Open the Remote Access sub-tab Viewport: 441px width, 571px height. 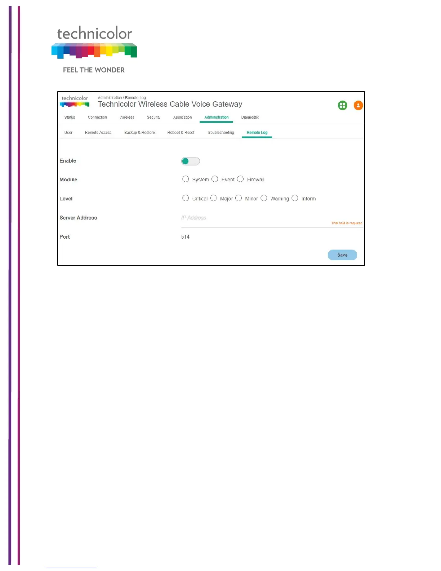[98, 133]
